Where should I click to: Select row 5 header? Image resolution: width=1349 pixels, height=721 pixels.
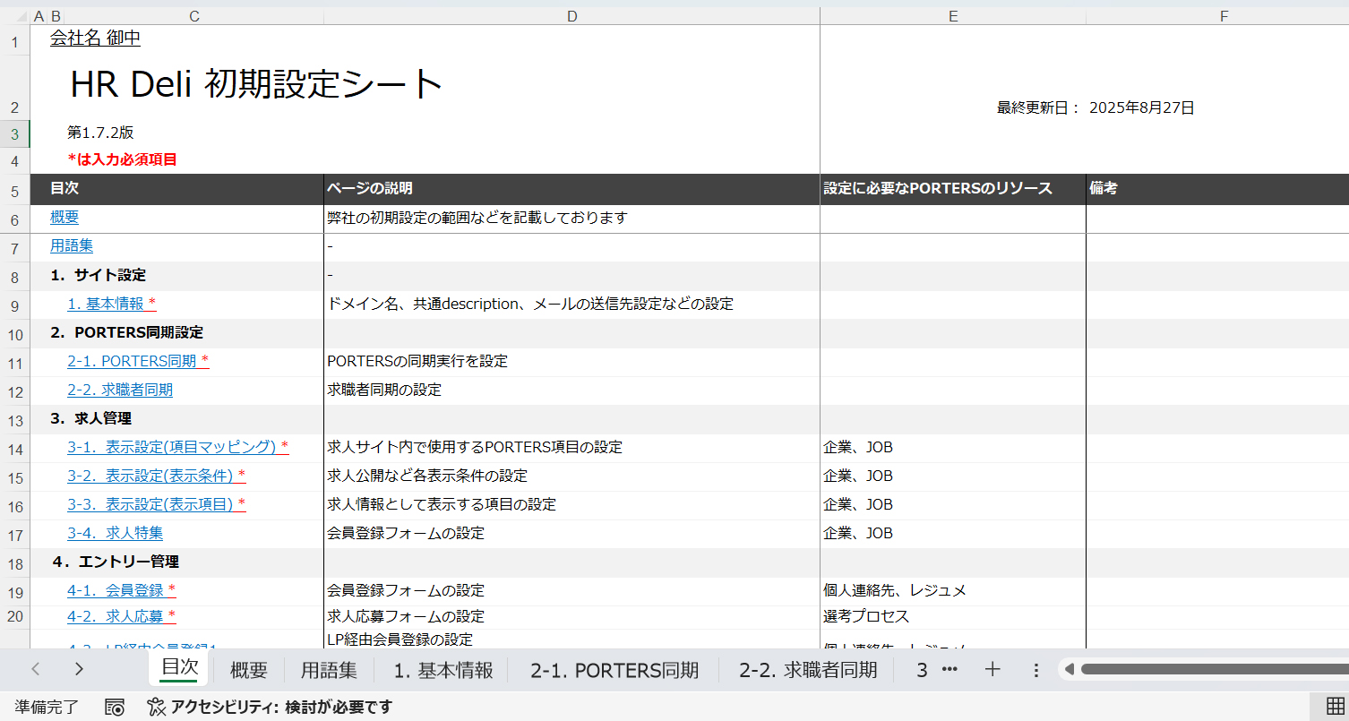14,191
